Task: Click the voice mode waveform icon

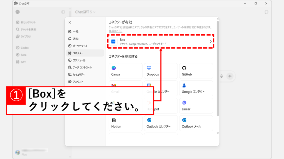Action: [x=230, y=76]
